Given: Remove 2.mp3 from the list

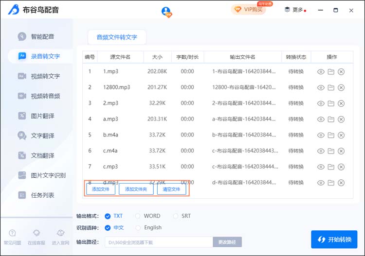Looking at the screenshot, I should click(x=341, y=103).
